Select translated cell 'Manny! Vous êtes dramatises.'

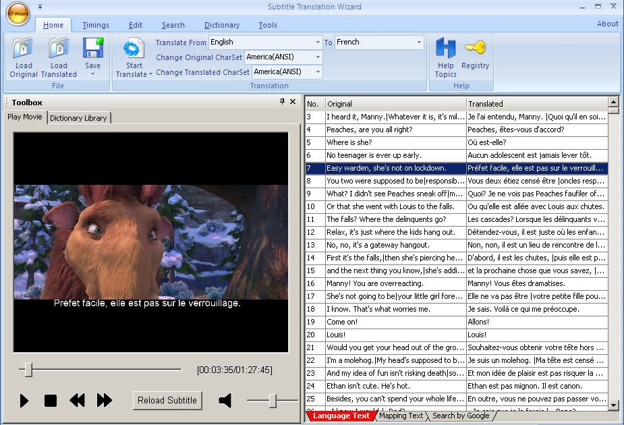pos(537,283)
